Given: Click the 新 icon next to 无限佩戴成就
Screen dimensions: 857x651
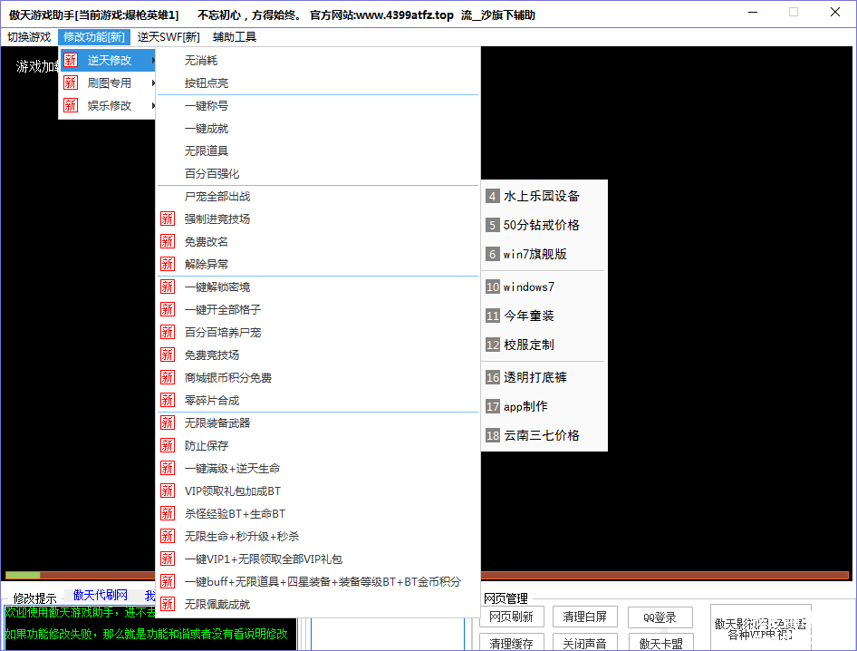Looking at the screenshot, I should point(168,604).
